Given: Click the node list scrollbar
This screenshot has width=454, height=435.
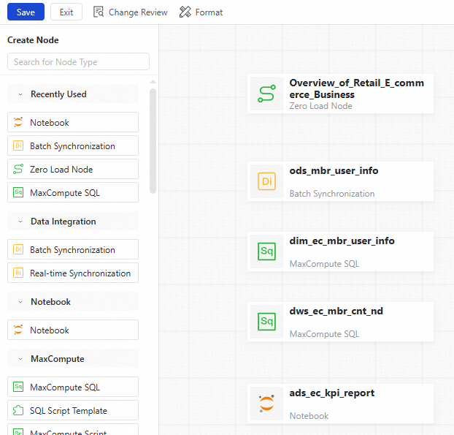Looking at the screenshot, I should tap(153, 139).
